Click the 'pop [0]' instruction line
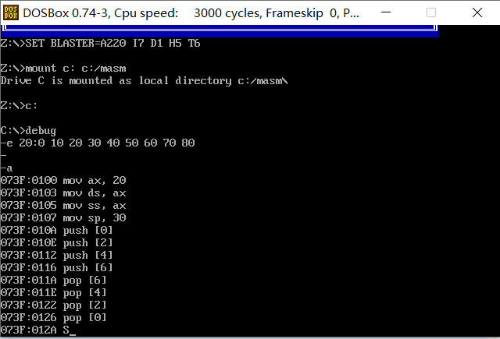Image resolution: width=500 pixels, height=339 pixels. coord(53,317)
